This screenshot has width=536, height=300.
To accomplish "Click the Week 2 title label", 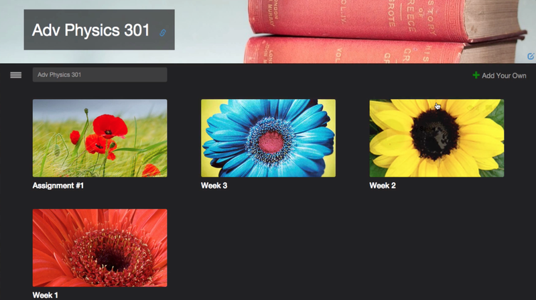I will tap(383, 185).
